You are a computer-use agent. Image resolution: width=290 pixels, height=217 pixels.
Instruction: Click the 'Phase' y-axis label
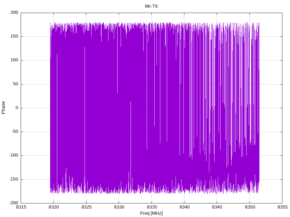3,108
